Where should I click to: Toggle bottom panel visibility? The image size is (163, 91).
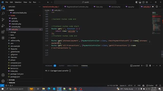point(140,2)
